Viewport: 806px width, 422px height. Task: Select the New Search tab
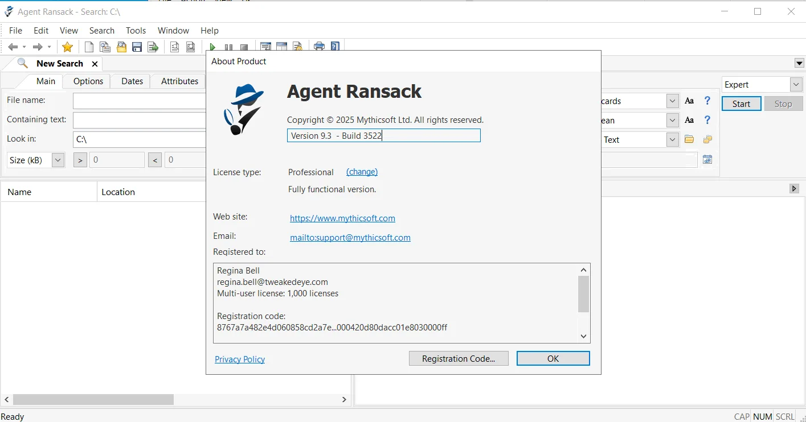click(60, 64)
